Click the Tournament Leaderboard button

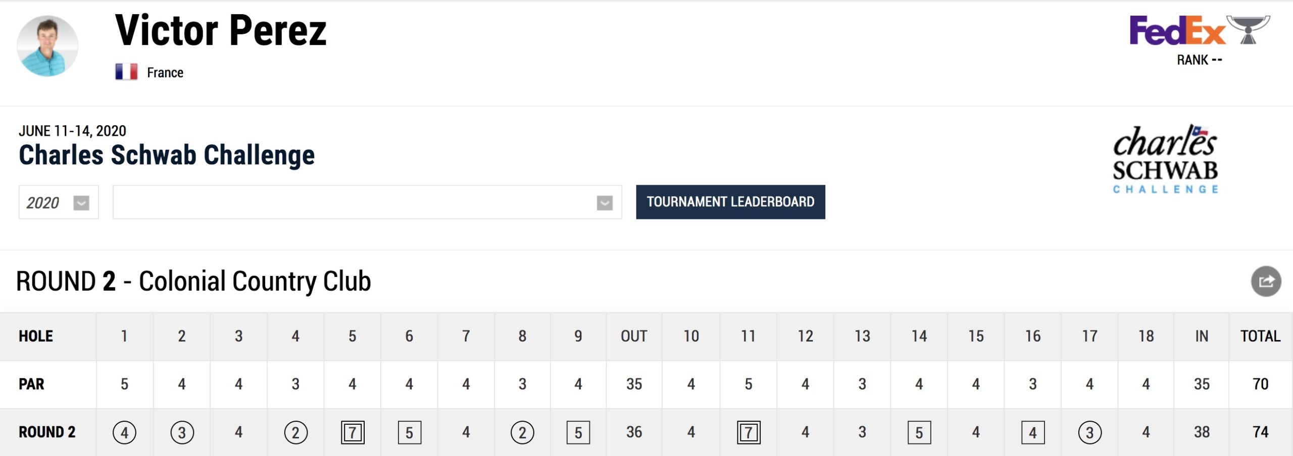pyautogui.click(x=730, y=202)
